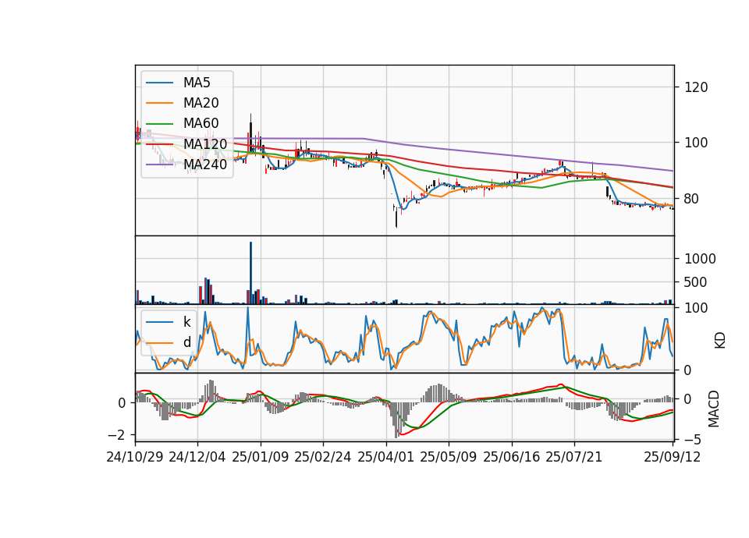Click the 1000 volume axis label

point(701,259)
